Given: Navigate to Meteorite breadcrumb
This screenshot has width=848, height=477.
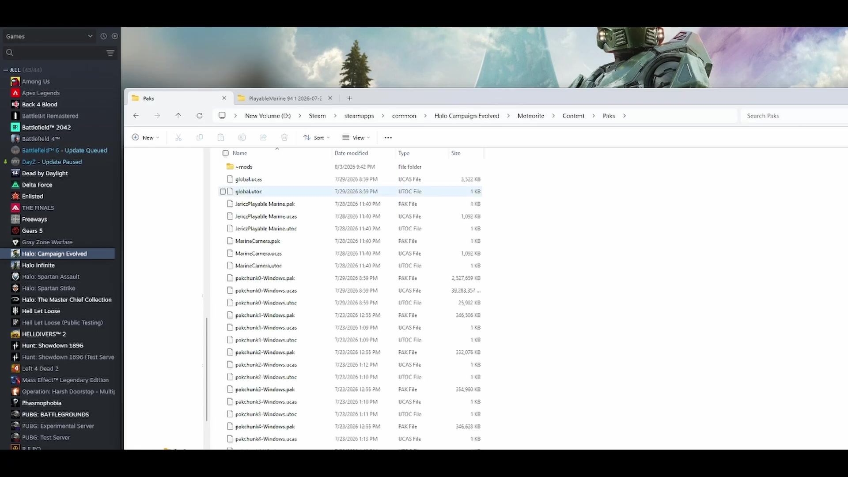Looking at the screenshot, I should 531,116.
